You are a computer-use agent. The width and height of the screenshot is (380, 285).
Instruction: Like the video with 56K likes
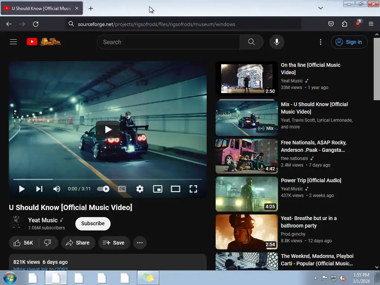(23, 243)
